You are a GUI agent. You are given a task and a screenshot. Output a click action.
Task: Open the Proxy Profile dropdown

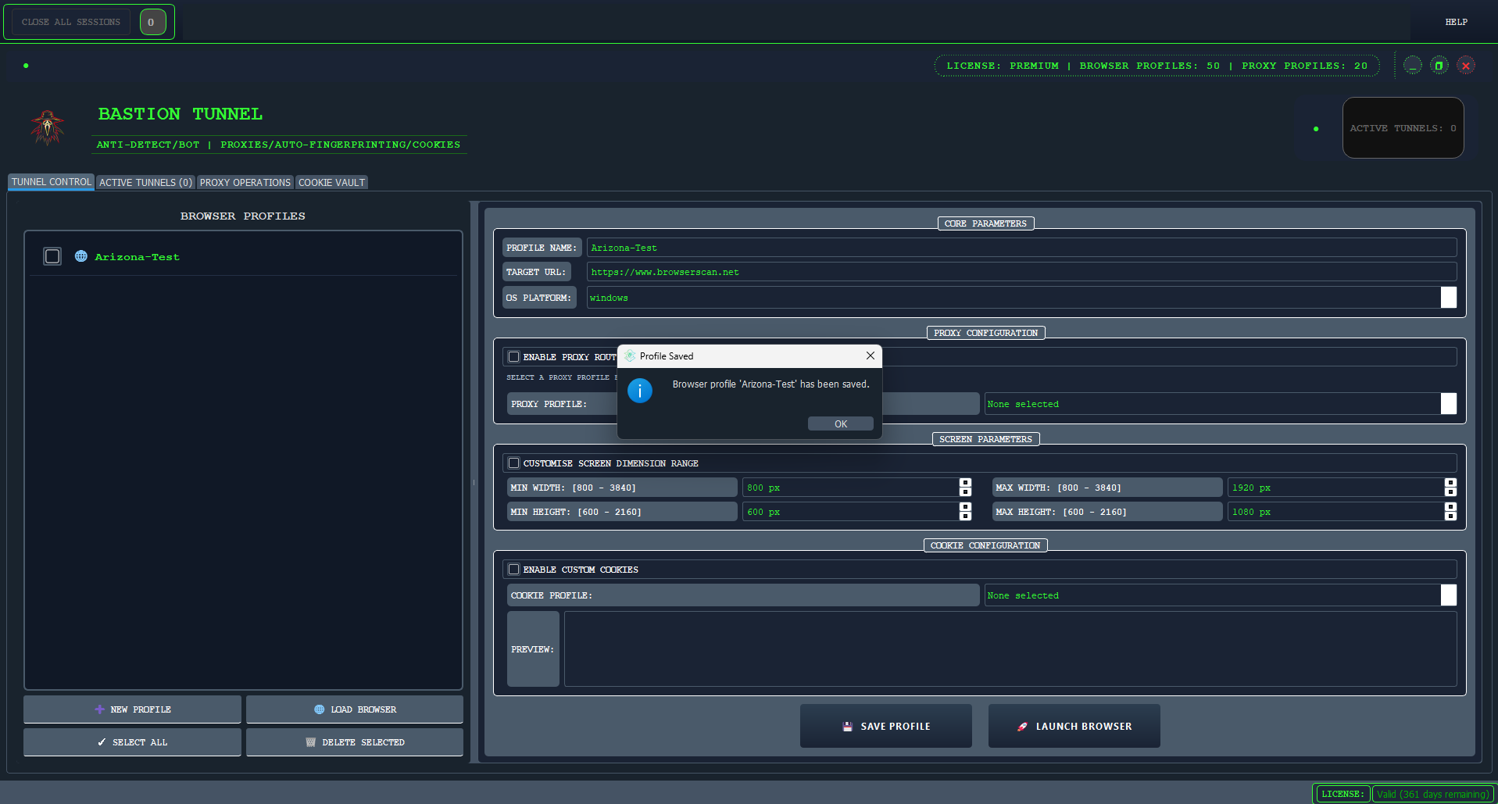[x=1448, y=404]
